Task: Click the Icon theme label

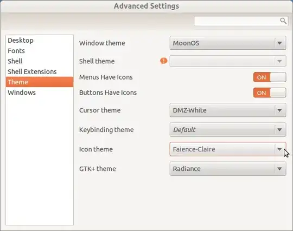Action: [96, 149]
